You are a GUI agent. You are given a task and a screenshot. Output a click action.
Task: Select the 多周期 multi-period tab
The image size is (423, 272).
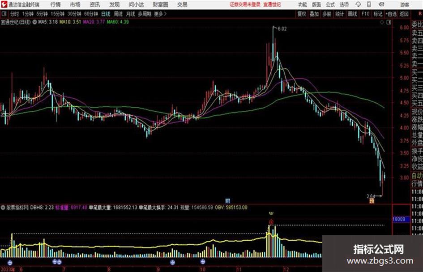[x=145, y=14]
